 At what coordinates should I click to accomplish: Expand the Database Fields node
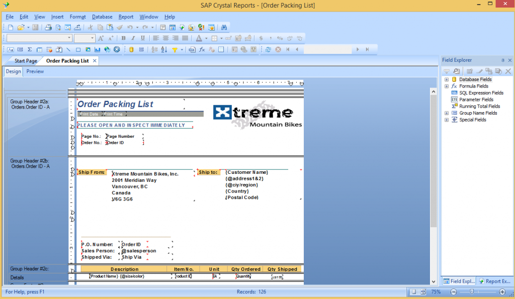(447, 79)
